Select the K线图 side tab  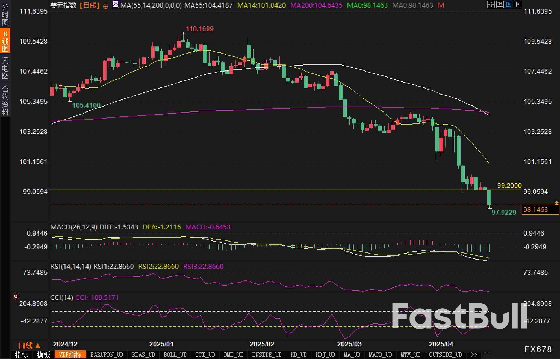(5, 41)
